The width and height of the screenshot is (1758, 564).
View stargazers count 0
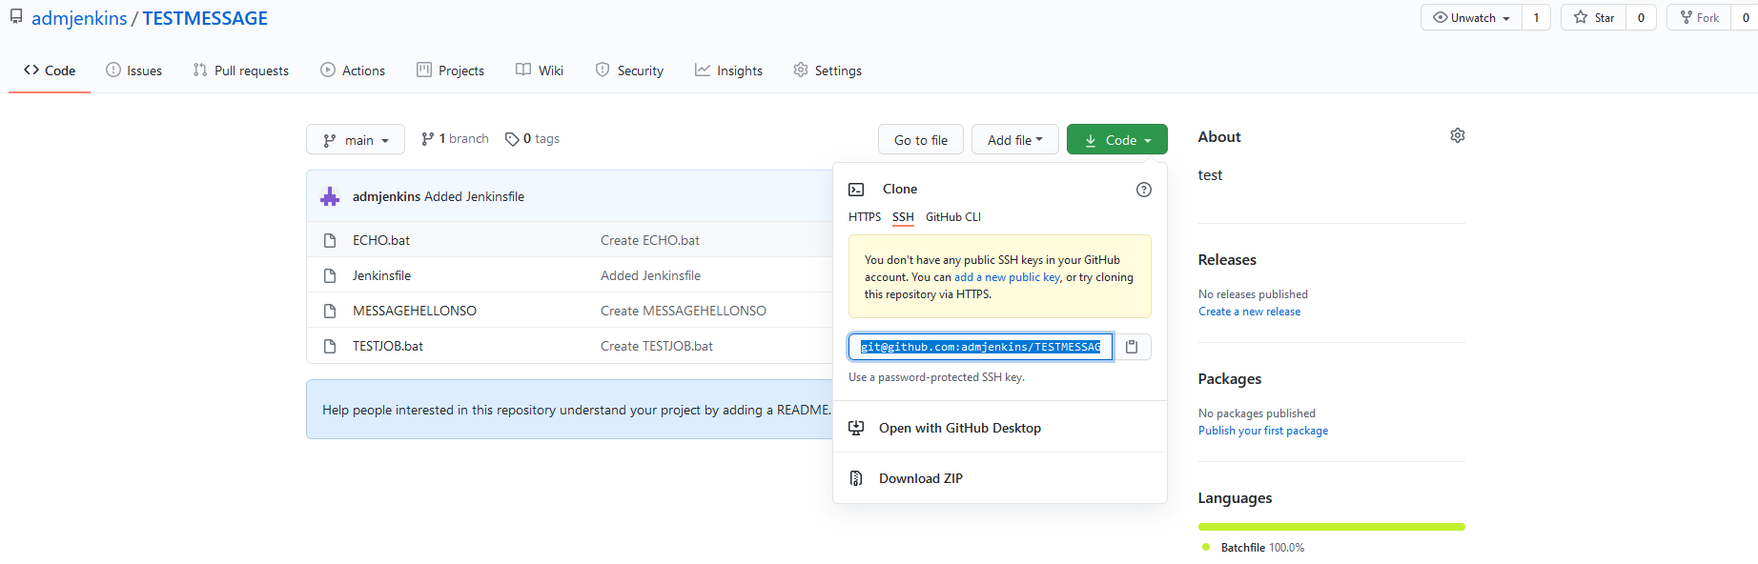pyautogui.click(x=1641, y=17)
